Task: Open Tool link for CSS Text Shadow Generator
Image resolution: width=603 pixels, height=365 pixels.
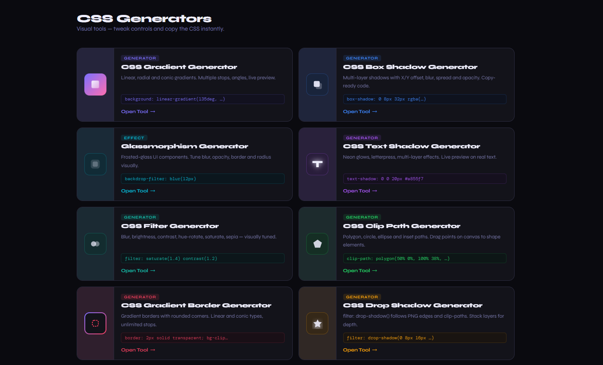Action: [360, 191]
